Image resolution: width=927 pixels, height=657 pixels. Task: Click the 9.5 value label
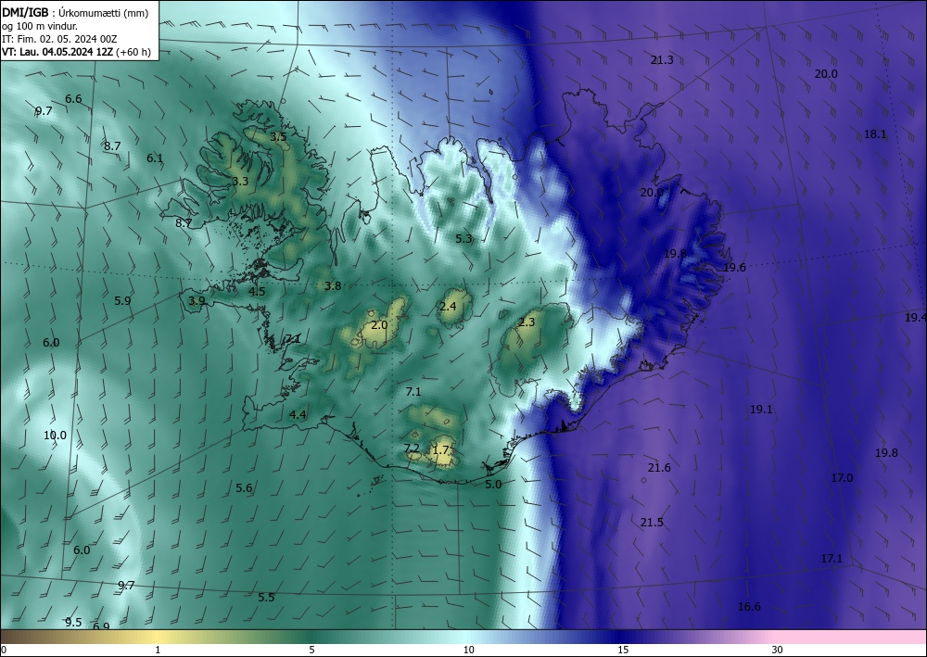(73, 622)
